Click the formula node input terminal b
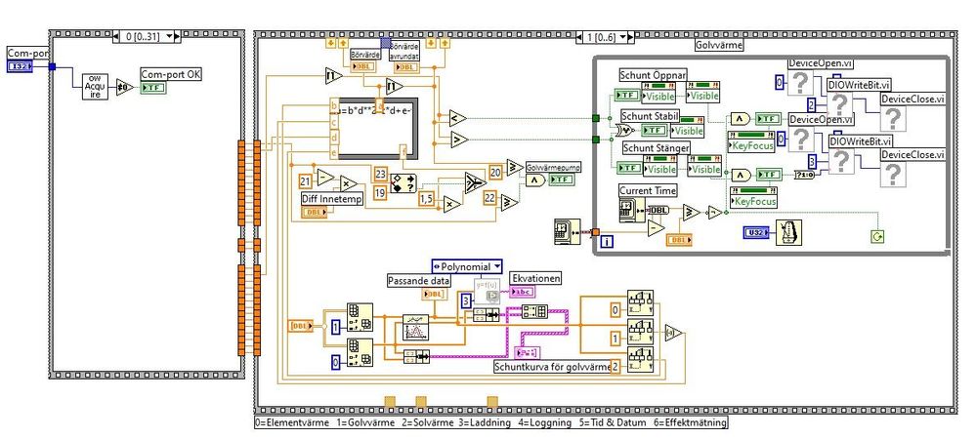The height and width of the screenshot is (439, 976). click(x=335, y=105)
